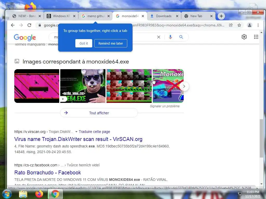Open Google settings gear

(x=244, y=37)
